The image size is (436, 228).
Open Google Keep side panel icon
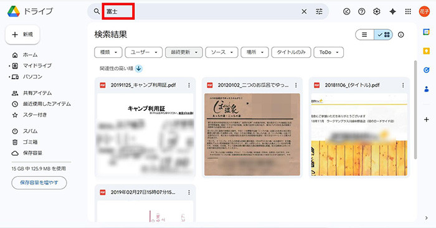tap(426, 51)
